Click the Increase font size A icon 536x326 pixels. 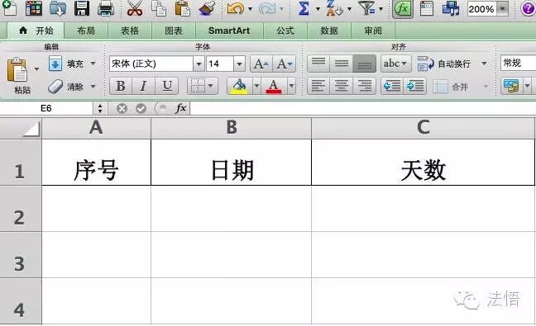261,64
